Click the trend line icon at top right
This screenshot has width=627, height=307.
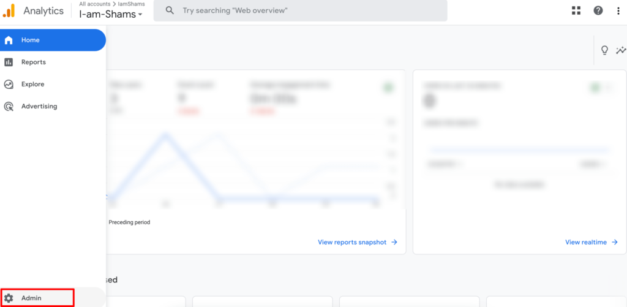click(x=621, y=50)
